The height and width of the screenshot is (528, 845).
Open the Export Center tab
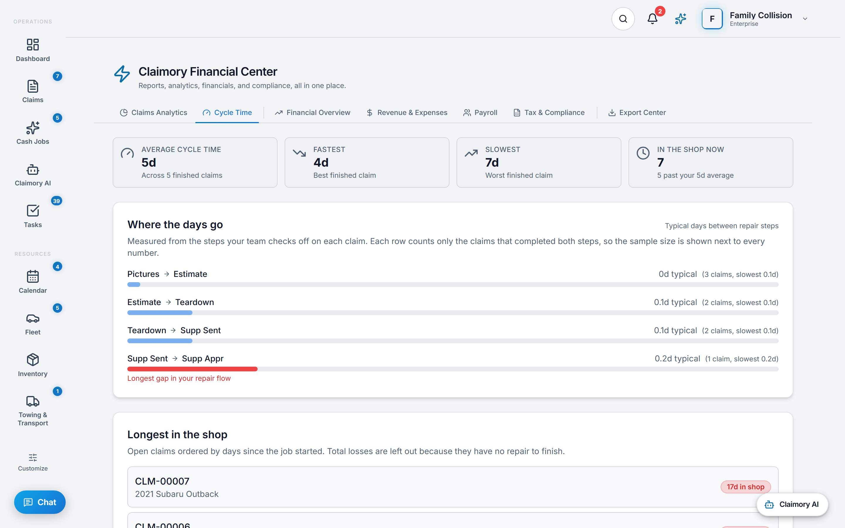pos(637,112)
